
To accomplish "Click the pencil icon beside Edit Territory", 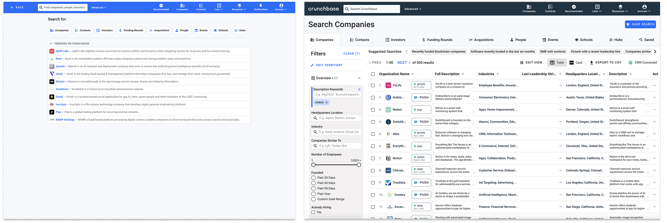I will (x=312, y=65).
